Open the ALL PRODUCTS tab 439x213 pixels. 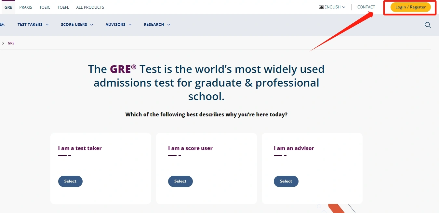[90, 7]
